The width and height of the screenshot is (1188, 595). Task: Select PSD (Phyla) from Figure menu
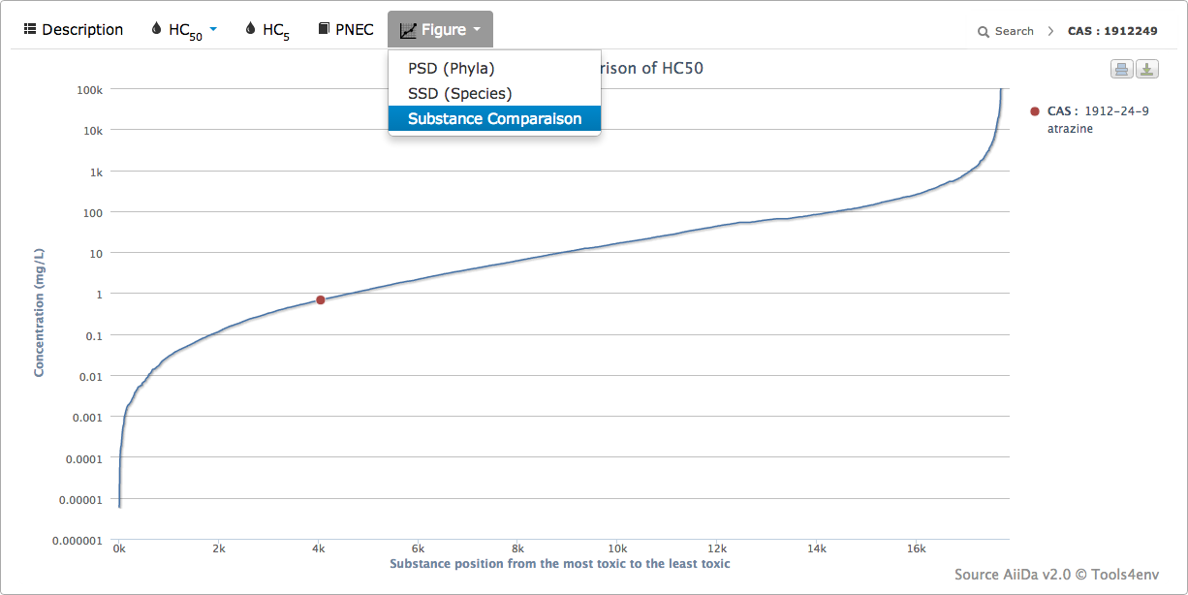coord(452,69)
